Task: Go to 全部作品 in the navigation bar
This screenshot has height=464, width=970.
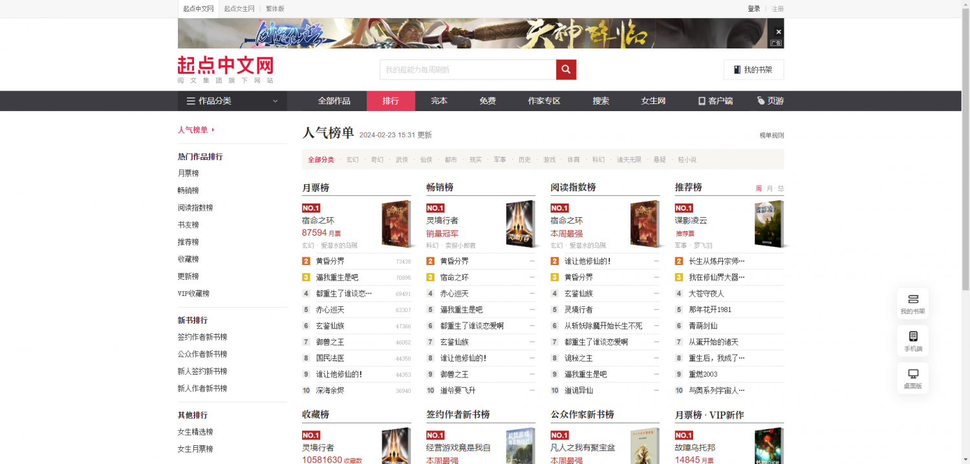Action: pyautogui.click(x=334, y=101)
